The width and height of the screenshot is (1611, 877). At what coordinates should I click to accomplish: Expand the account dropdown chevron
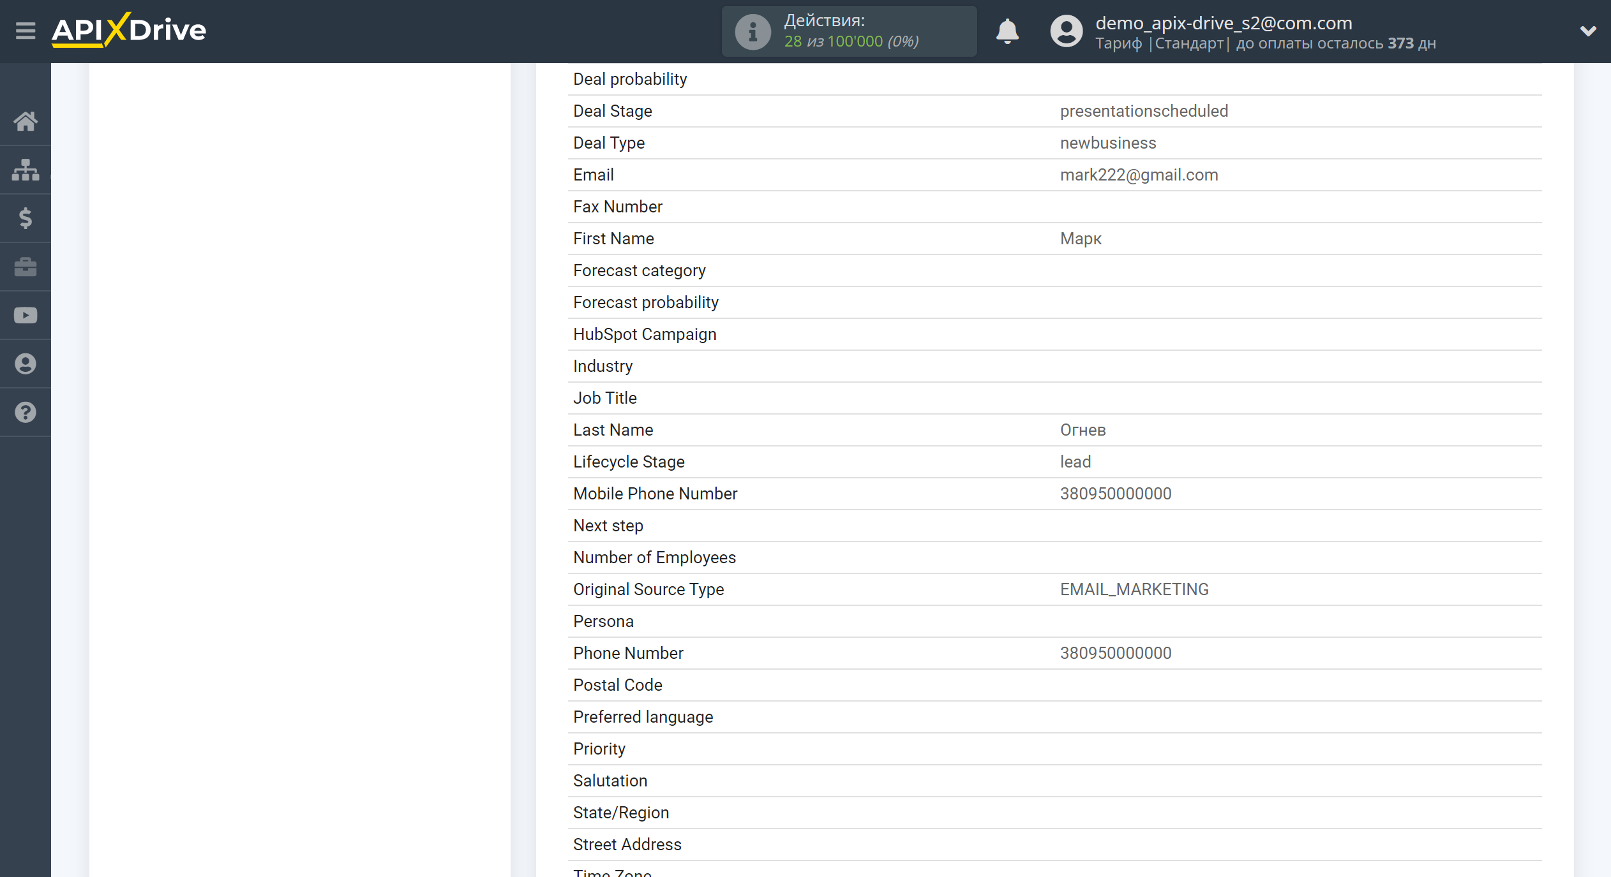[1588, 31]
